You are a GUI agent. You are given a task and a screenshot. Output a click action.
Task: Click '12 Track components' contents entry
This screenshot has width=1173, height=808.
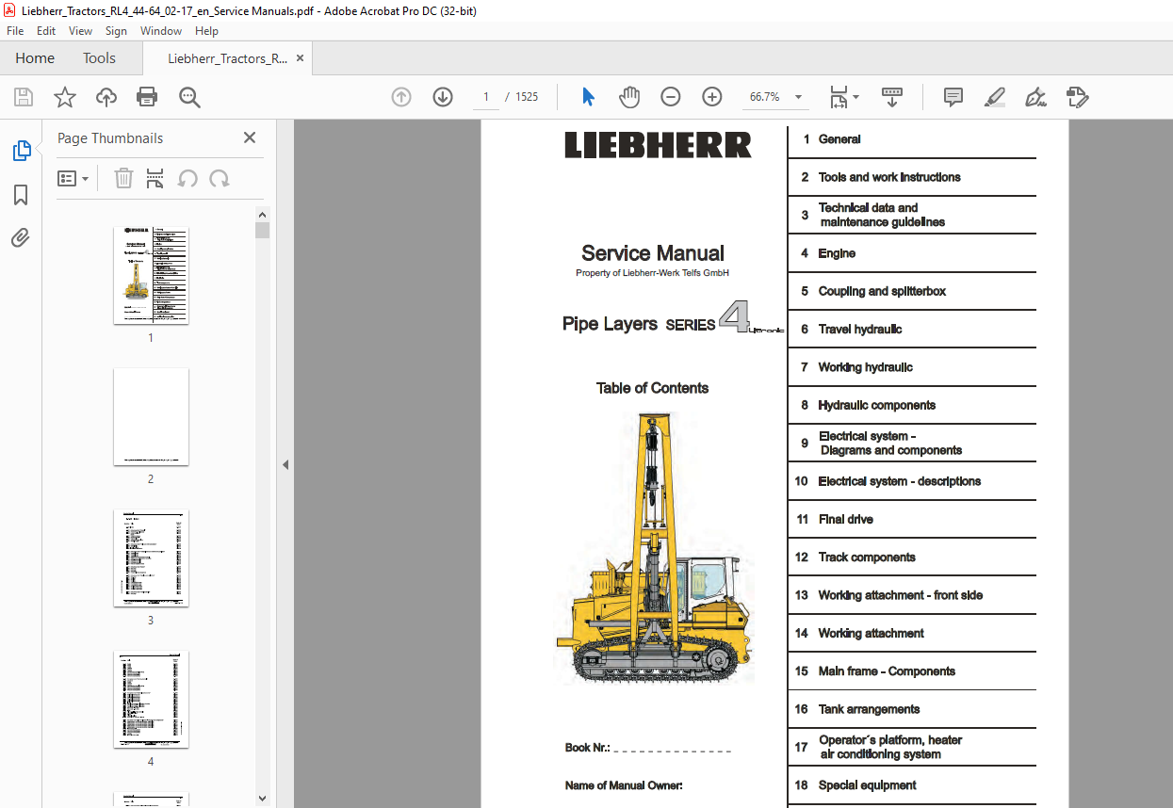[855, 558]
